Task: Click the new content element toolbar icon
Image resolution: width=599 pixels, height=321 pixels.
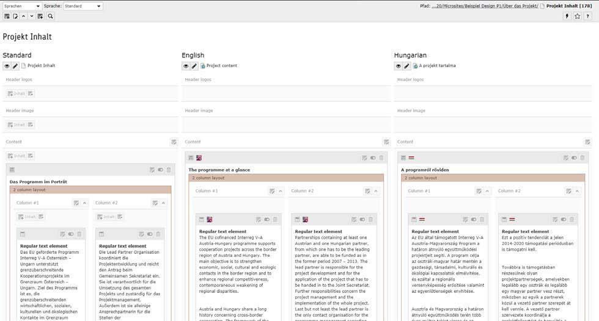Action: pos(40,16)
